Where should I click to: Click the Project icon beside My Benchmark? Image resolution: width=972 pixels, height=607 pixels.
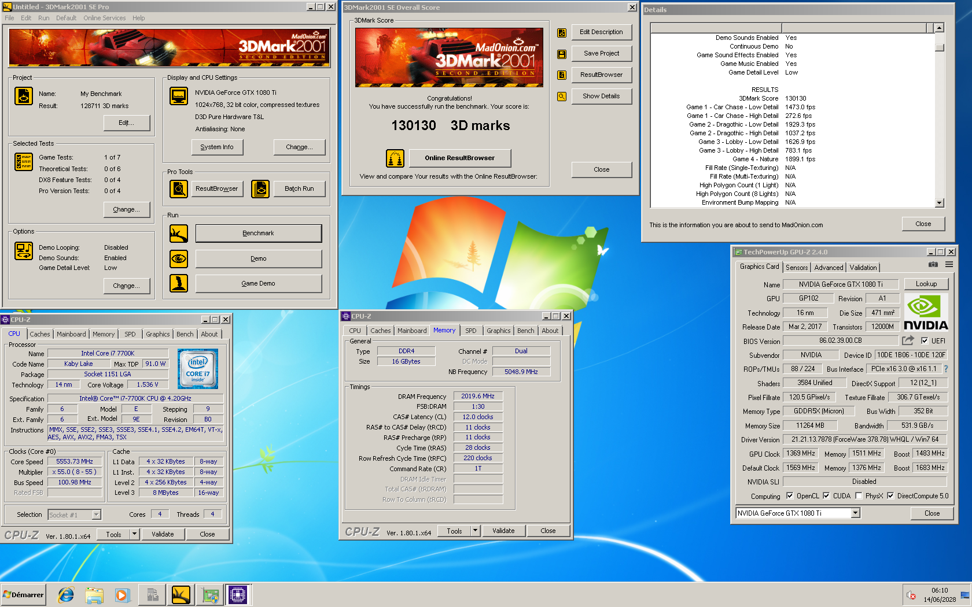(x=24, y=96)
